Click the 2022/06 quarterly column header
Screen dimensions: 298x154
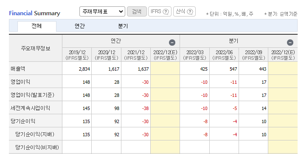pos(224,55)
